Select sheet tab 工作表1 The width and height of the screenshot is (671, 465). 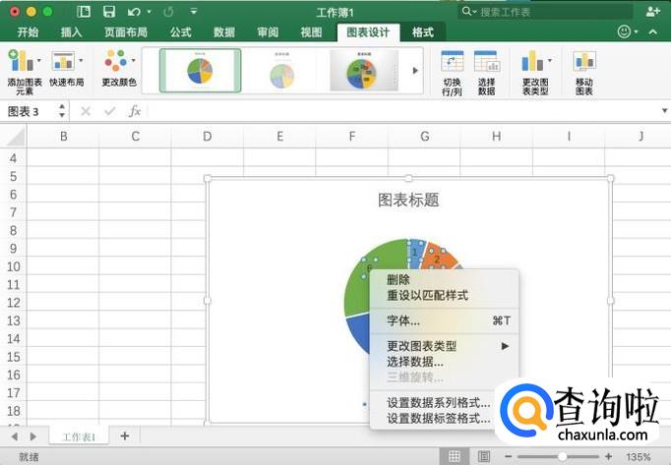pos(79,436)
